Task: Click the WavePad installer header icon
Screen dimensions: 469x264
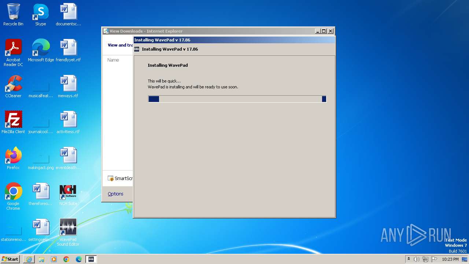Action: point(137,49)
